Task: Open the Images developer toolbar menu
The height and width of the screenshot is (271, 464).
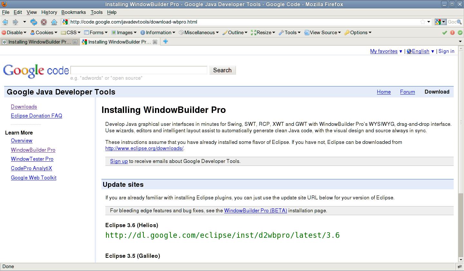Action: click(x=124, y=33)
